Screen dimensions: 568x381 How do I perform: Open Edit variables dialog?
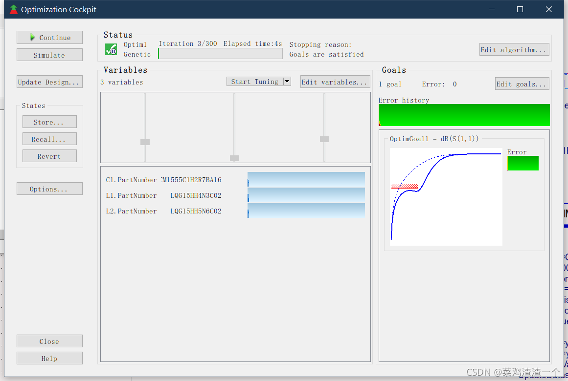(x=335, y=82)
